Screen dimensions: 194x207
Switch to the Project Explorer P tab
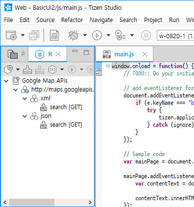click(x=16, y=54)
